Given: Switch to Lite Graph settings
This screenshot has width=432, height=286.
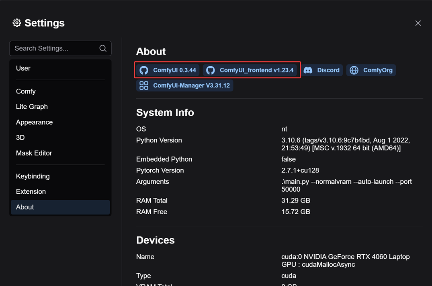Looking at the screenshot, I should tap(60, 107).
